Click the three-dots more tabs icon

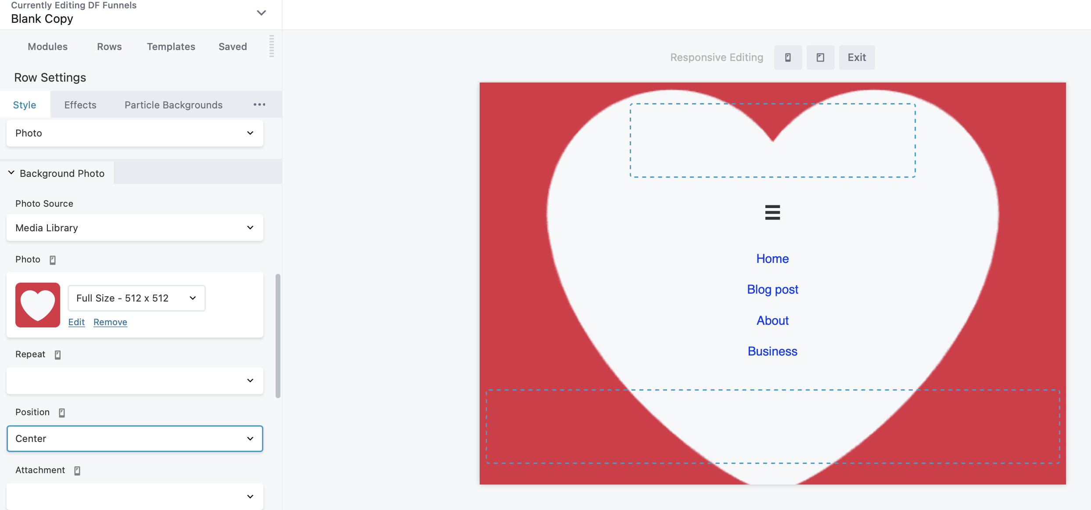(x=259, y=104)
